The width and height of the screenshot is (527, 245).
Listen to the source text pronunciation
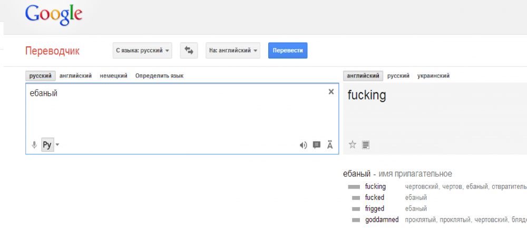click(x=303, y=145)
